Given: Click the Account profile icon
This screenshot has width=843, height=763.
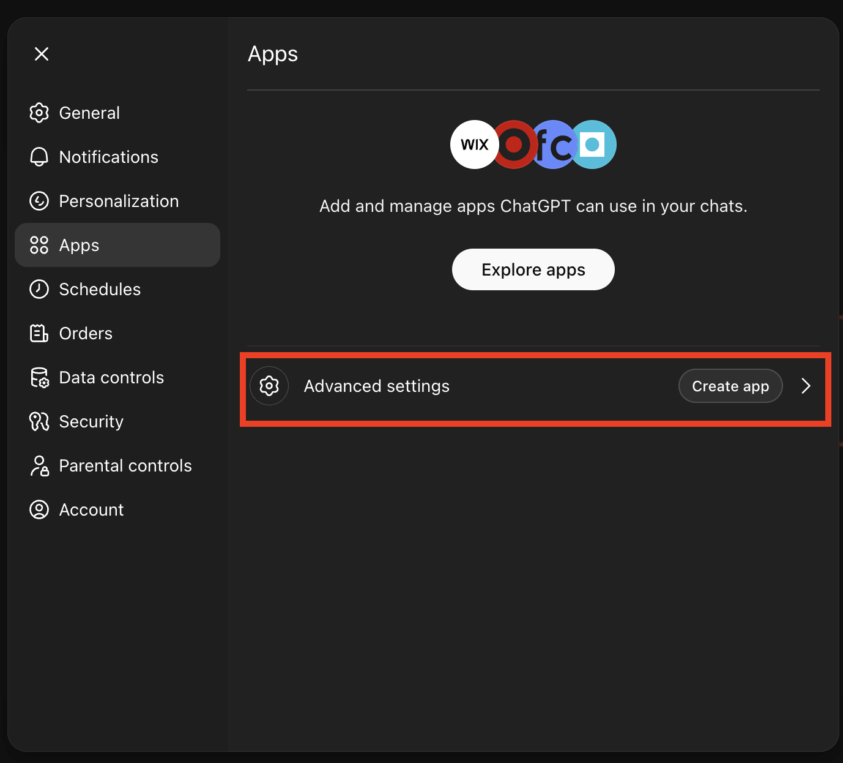Looking at the screenshot, I should (39, 509).
